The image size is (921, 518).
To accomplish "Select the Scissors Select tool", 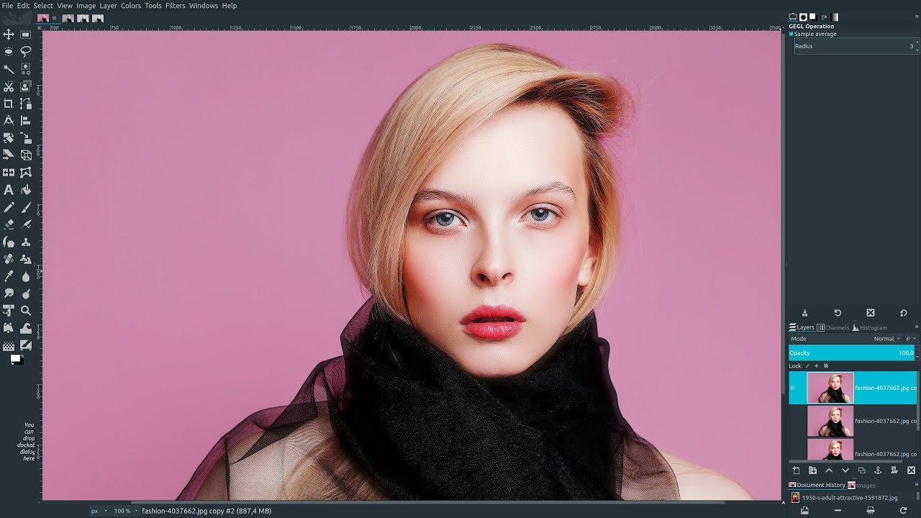I will point(9,86).
